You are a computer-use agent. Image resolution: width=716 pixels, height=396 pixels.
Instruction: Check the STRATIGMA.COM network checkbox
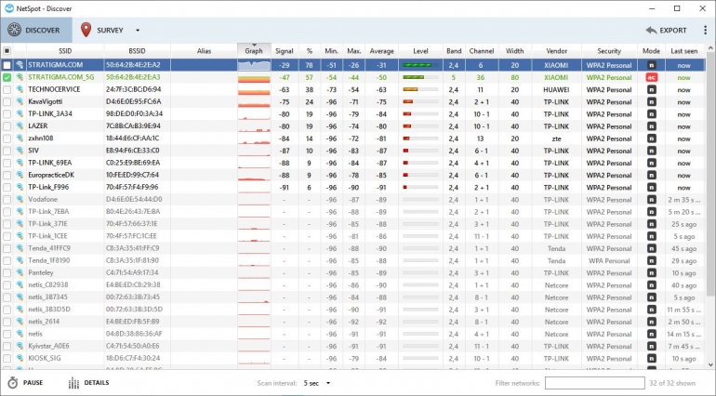[7, 65]
